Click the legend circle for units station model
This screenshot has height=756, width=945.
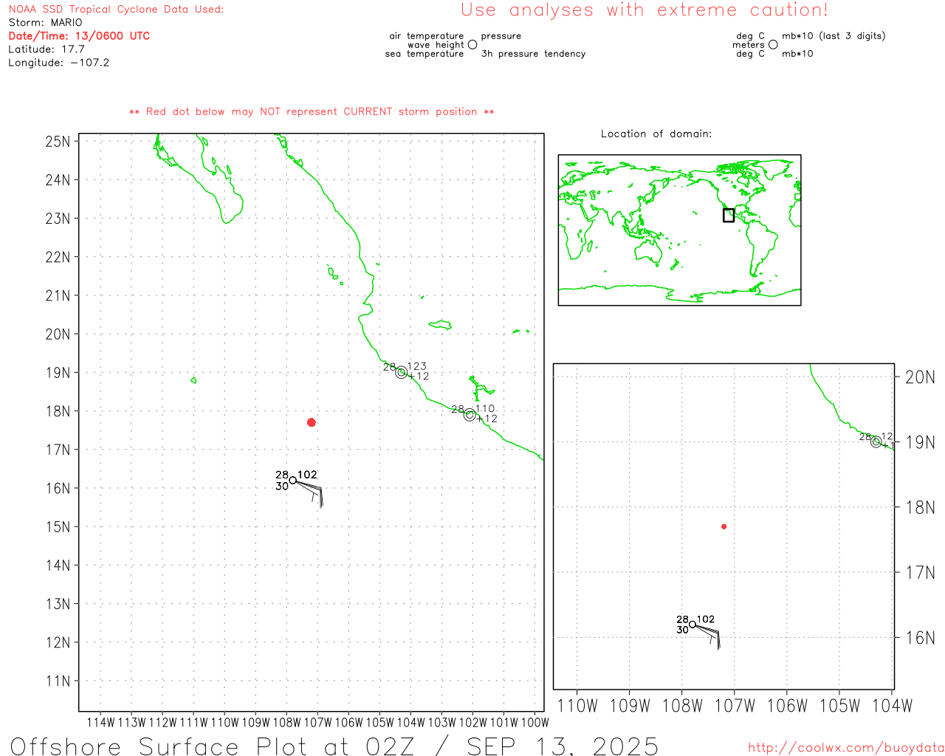pyautogui.click(x=773, y=44)
